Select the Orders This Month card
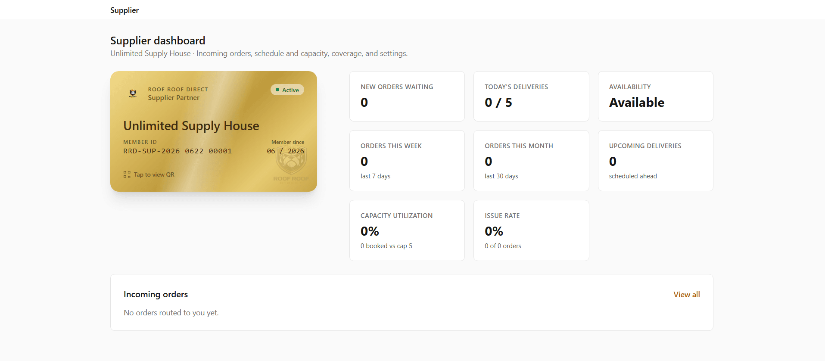 pos(531,161)
